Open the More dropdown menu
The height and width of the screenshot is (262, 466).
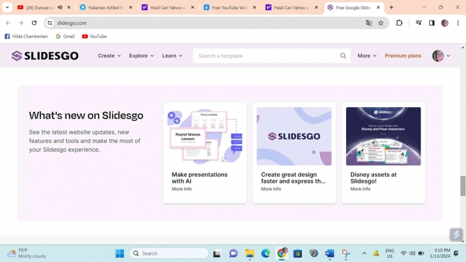[367, 56]
